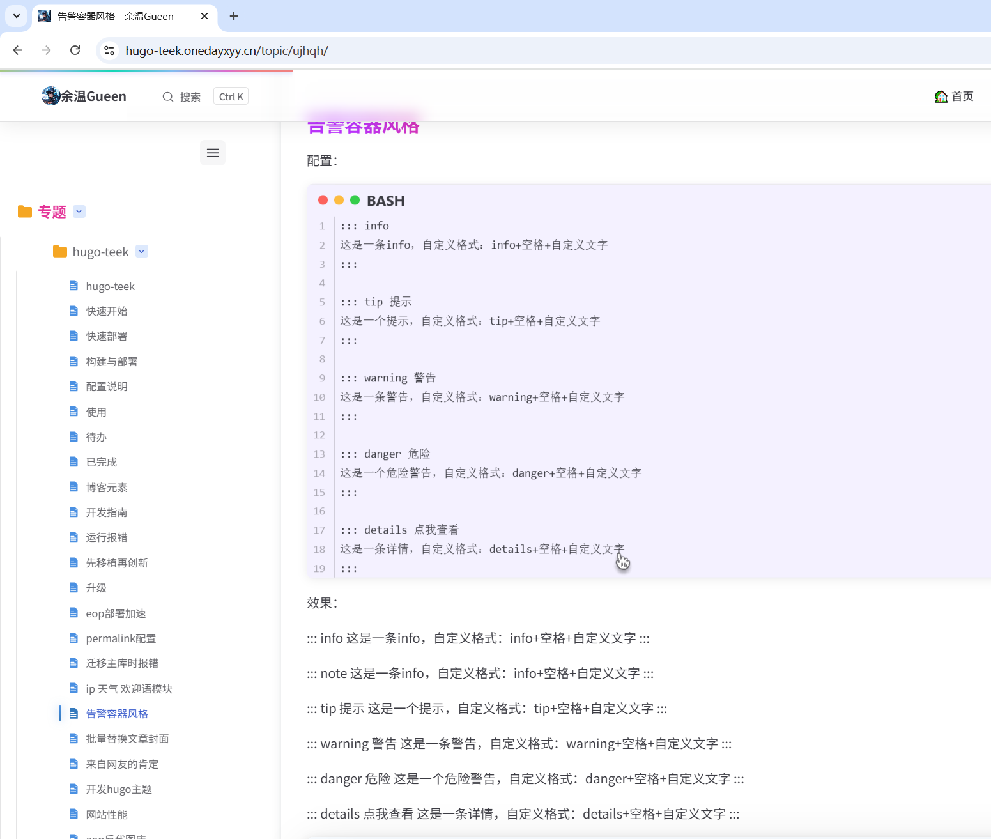Reload the current page
The image size is (991, 839).
tap(75, 50)
